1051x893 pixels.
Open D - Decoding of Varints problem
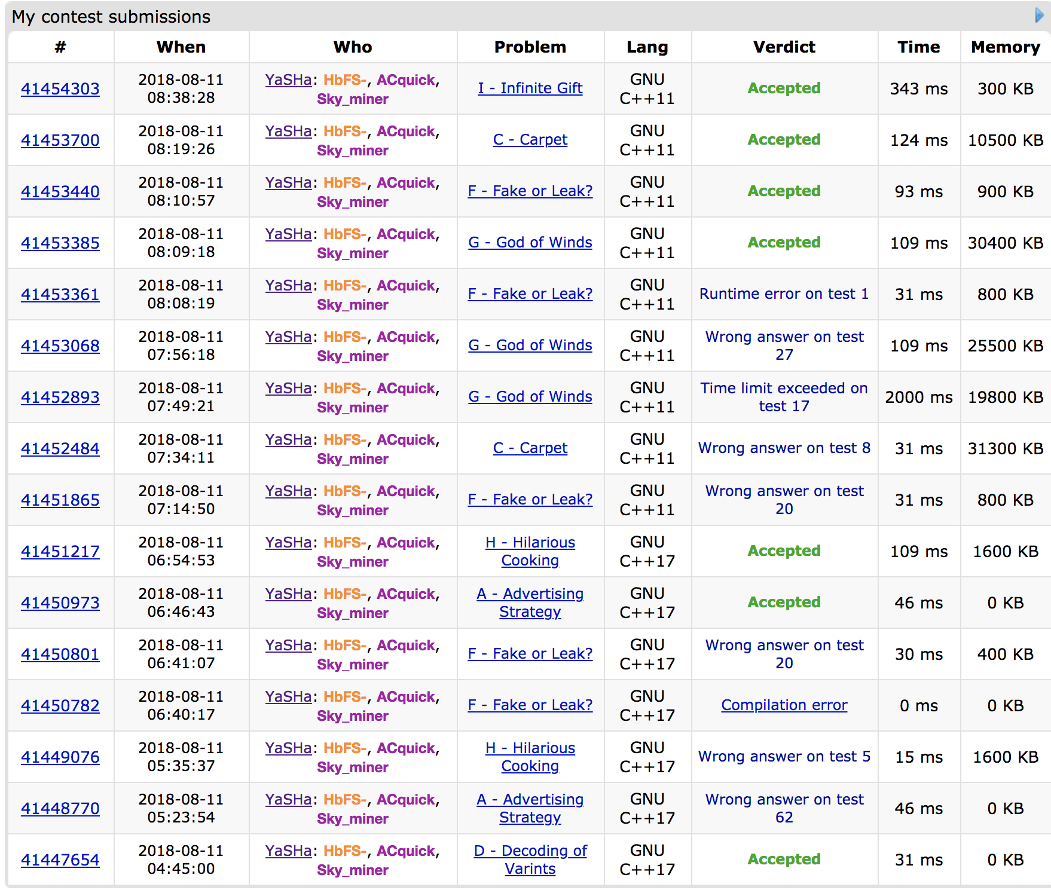pyautogui.click(x=530, y=860)
